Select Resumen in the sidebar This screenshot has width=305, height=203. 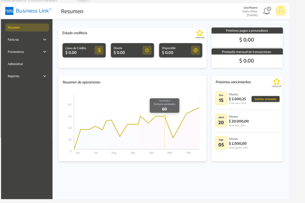pyautogui.click(x=27, y=27)
